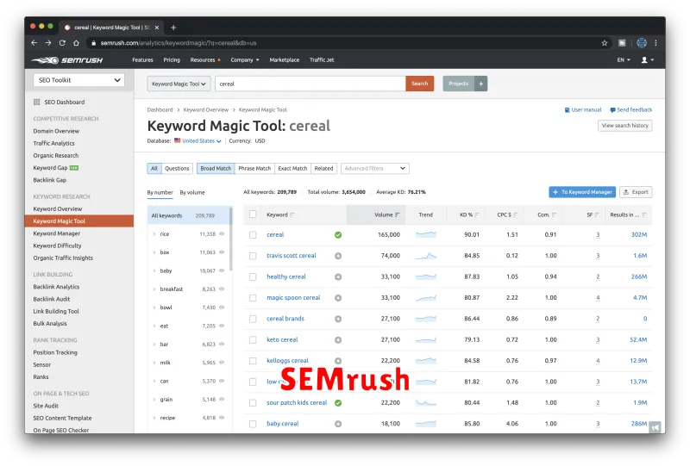Add 'travis scott cereal' via plus icon

pyautogui.click(x=338, y=256)
